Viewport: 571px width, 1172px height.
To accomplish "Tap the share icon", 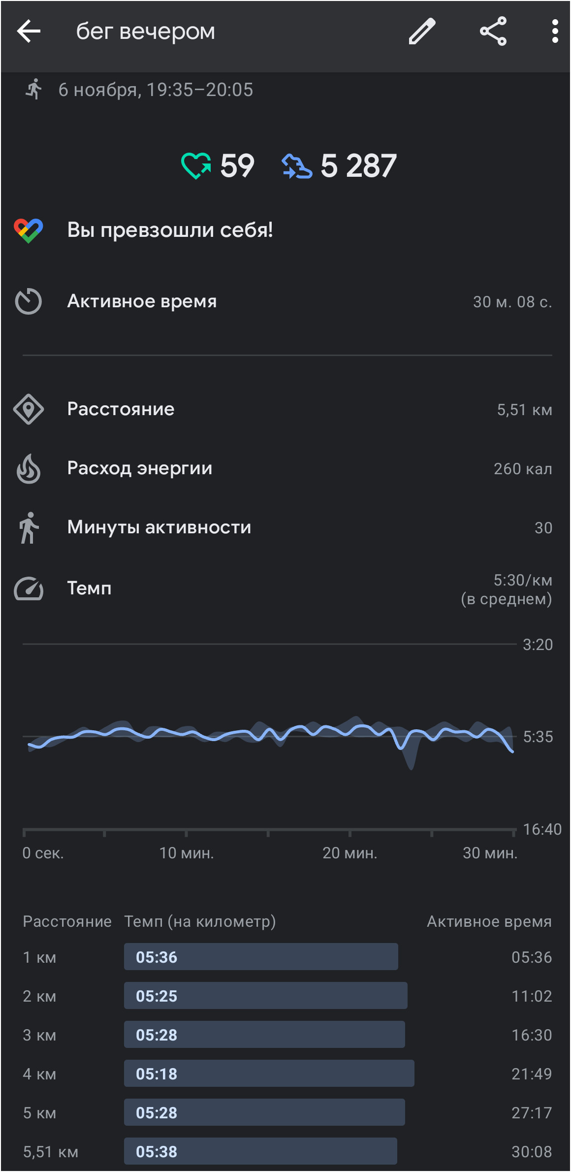I will click(493, 32).
